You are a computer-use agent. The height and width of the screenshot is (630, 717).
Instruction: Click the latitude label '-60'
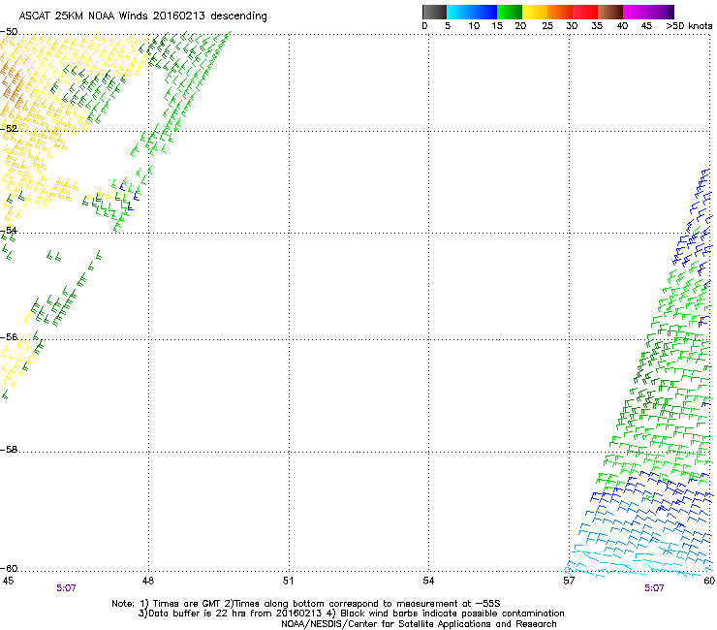click(x=9, y=569)
